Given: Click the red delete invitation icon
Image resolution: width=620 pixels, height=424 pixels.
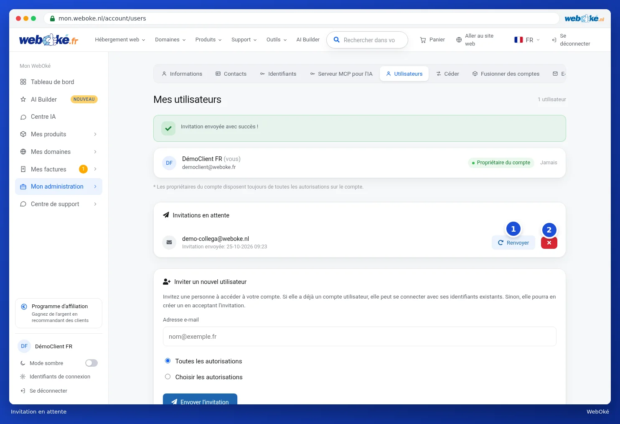Looking at the screenshot, I should pyautogui.click(x=549, y=243).
